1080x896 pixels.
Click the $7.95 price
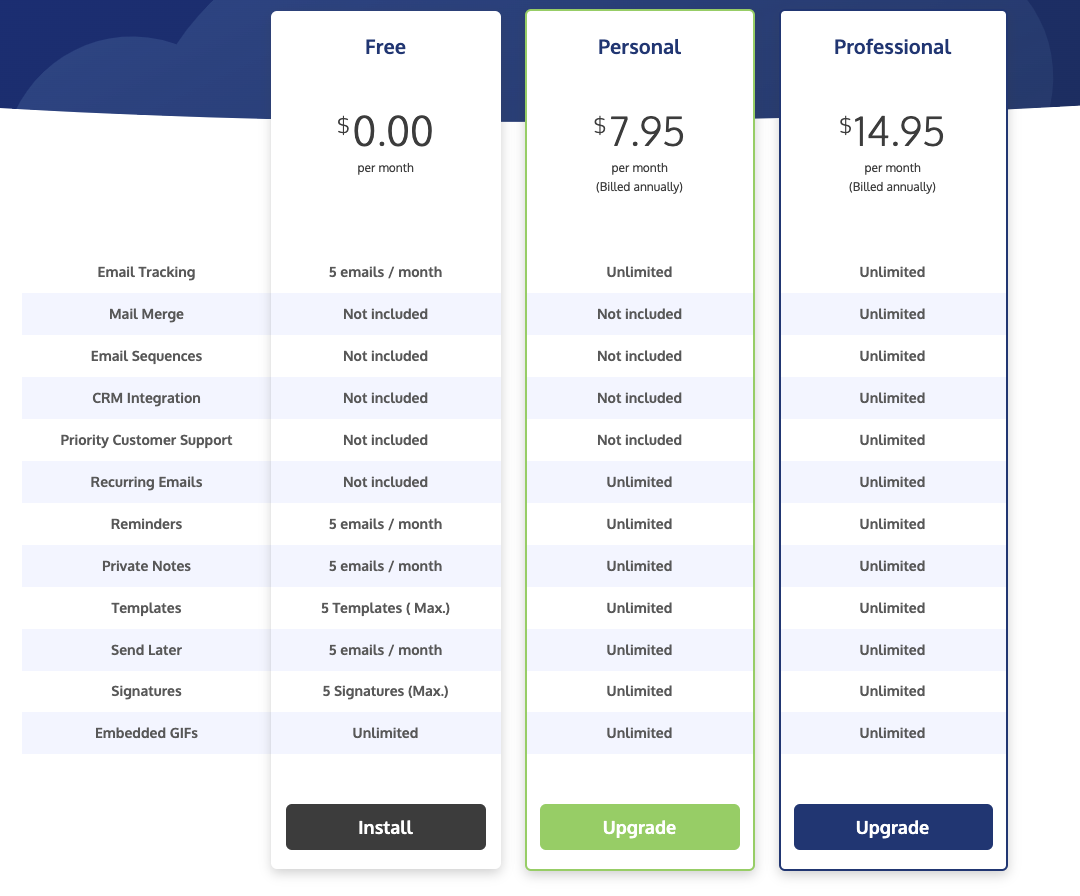pyautogui.click(x=639, y=131)
